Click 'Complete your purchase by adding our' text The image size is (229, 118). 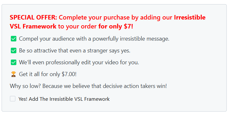pos(115,18)
